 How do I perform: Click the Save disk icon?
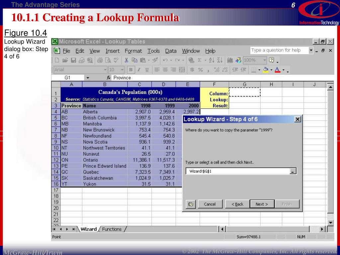73,60
